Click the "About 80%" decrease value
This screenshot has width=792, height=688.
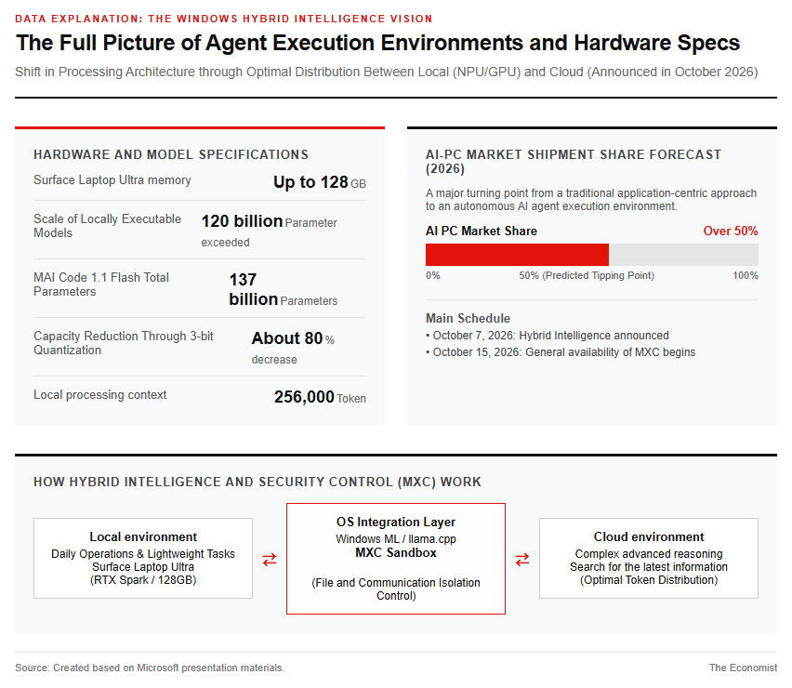click(x=293, y=348)
